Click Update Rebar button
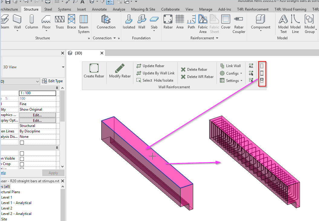Image resolution: width=319 pixels, height=221 pixels. tap(150, 66)
